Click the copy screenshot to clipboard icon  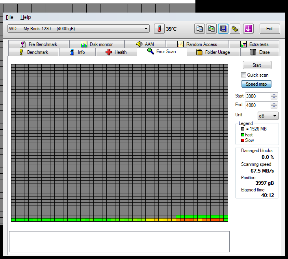(x=211, y=29)
